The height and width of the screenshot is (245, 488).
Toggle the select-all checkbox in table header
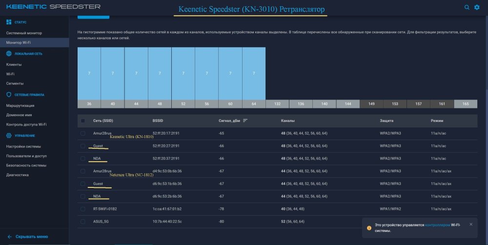(x=83, y=121)
